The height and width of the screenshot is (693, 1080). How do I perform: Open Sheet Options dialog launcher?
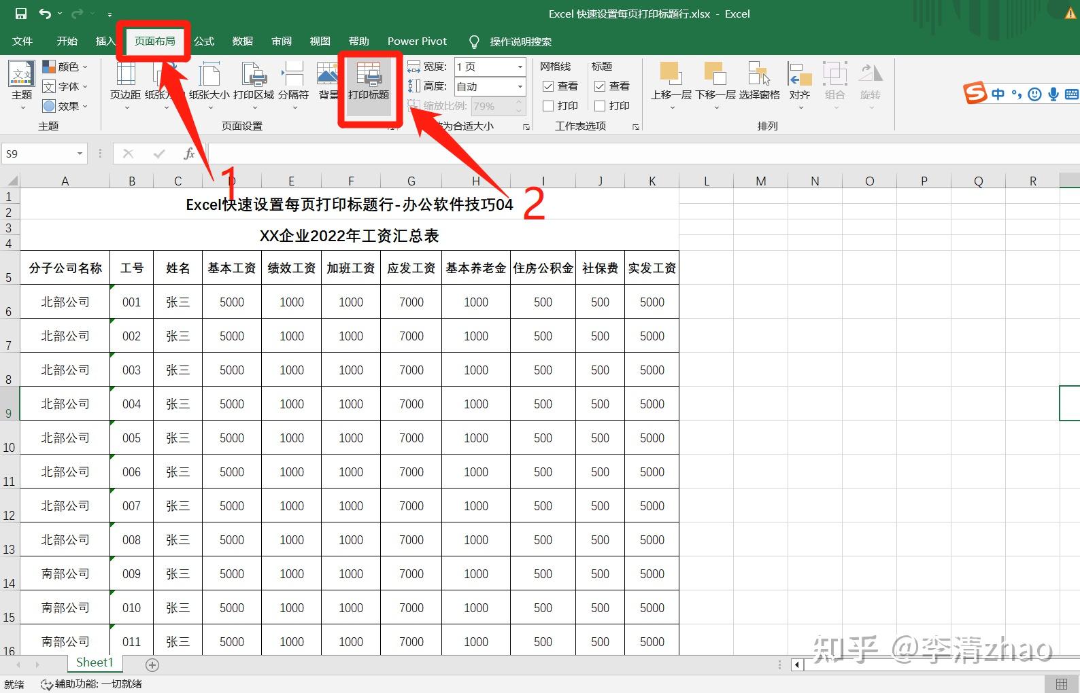tap(636, 126)
